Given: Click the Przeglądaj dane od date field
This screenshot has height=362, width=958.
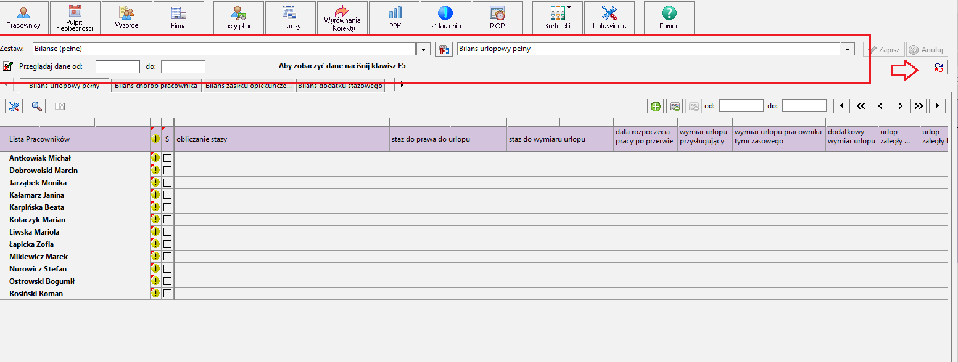Looking at the screenshot, I should pyautogui.click(x=118, y=66).
